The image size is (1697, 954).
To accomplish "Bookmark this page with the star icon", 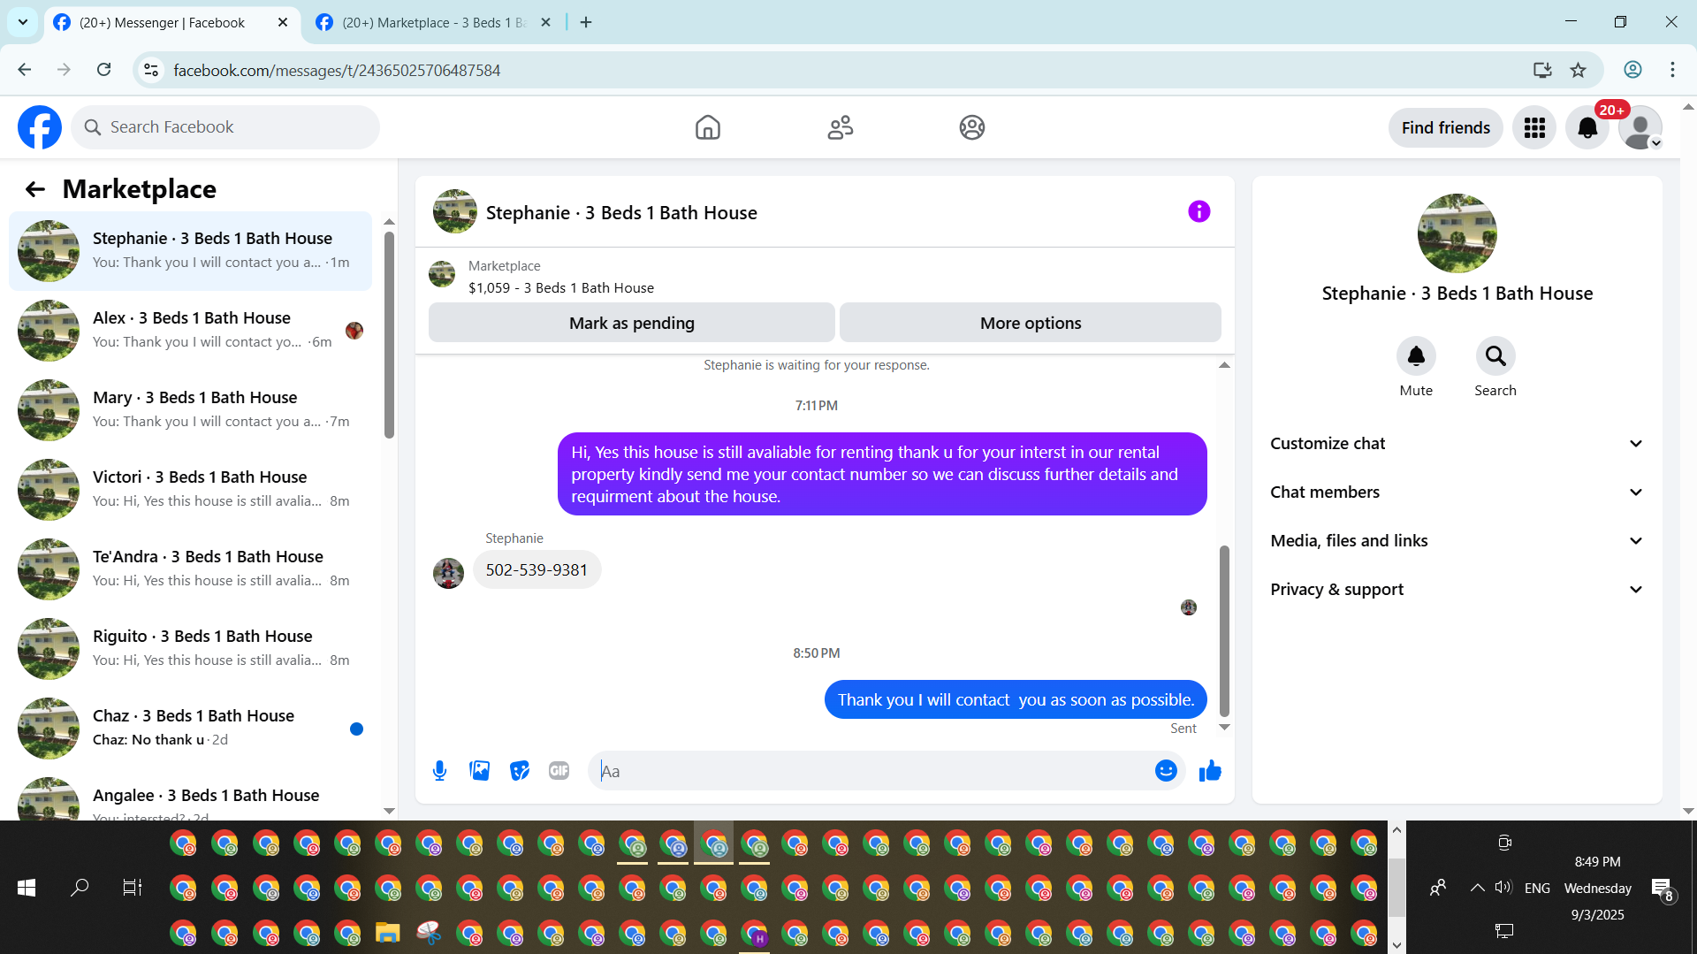I will [1579, 70].
